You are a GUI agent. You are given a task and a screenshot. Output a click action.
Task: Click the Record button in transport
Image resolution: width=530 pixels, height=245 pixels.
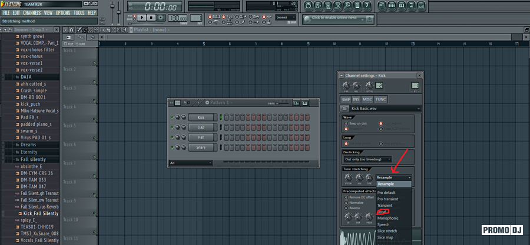pyautogui.click(x=160, y=18)
